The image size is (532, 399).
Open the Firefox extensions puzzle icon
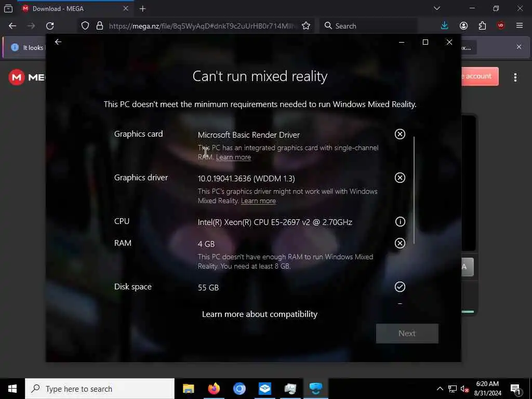(482, 26)
